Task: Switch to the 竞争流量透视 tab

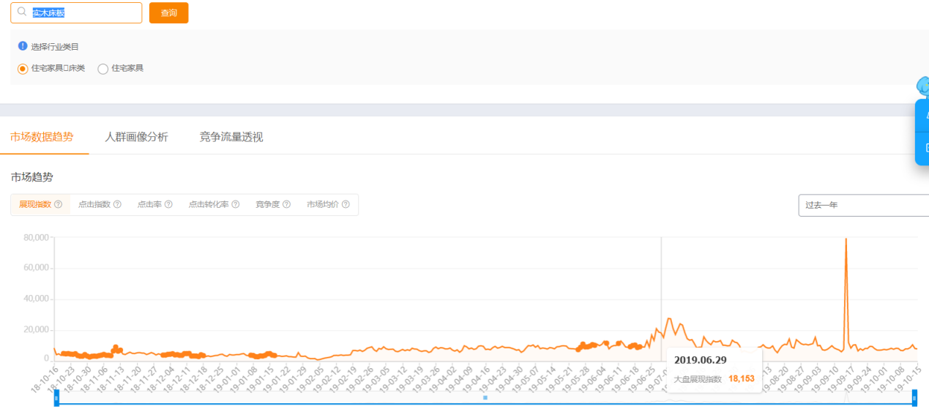Action: [231, 137]
